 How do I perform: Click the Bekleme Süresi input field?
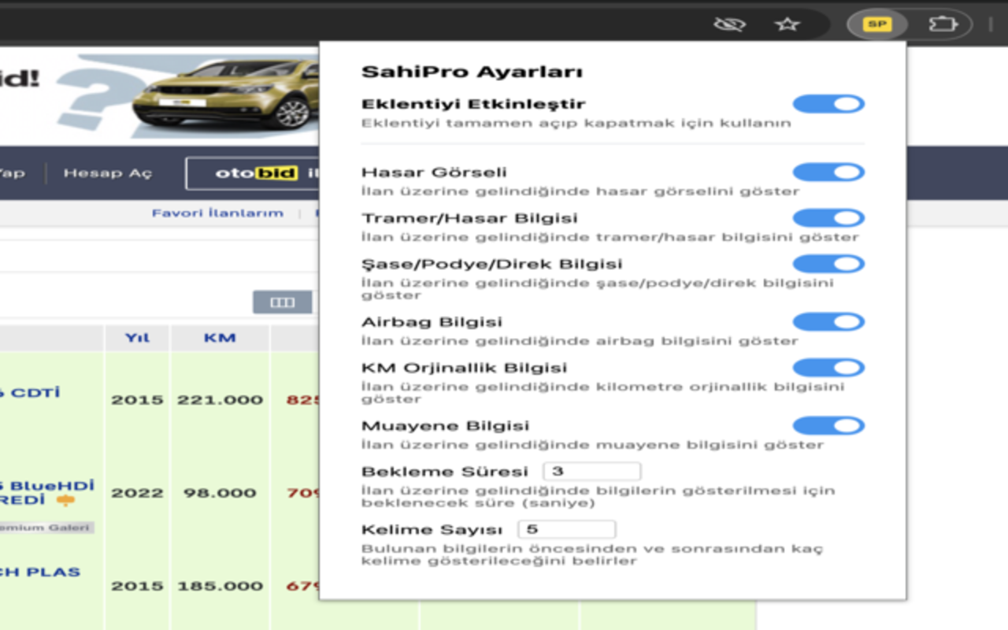click(x=591, y=470)
